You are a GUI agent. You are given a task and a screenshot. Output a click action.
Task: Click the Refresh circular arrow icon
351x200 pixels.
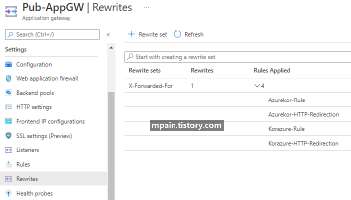[177, 34]
